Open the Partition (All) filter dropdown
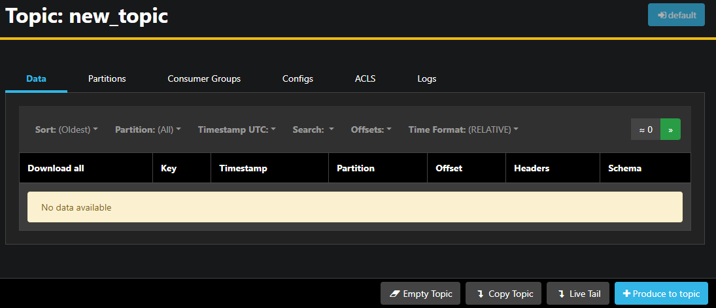The height and width of the screenshot is (308, 716). click(148, 129)
